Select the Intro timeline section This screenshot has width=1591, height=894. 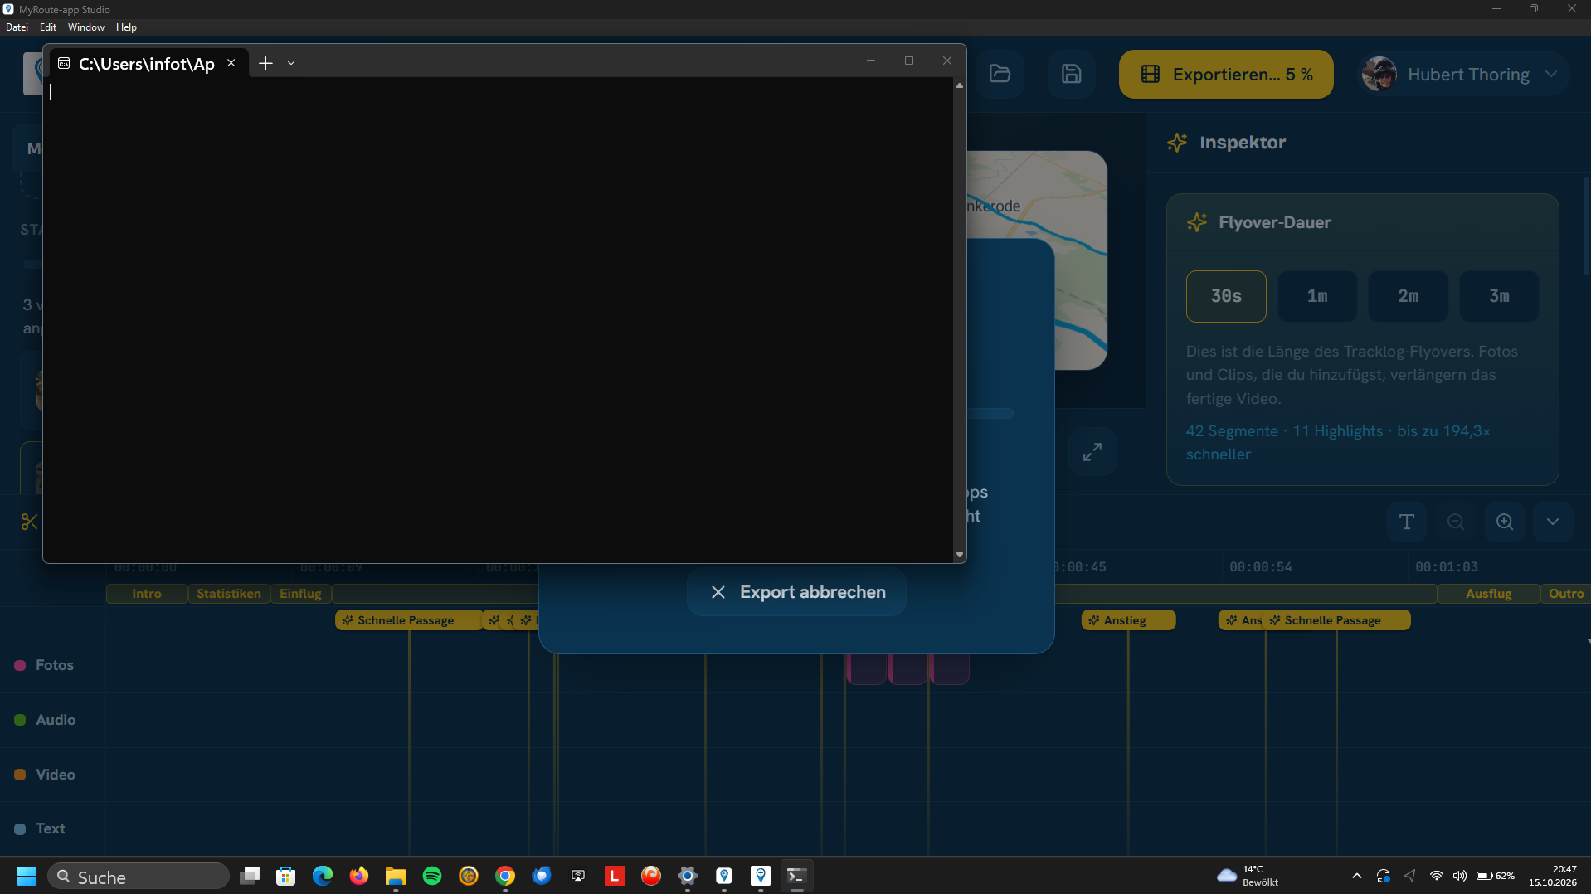[x=147, y=594]
